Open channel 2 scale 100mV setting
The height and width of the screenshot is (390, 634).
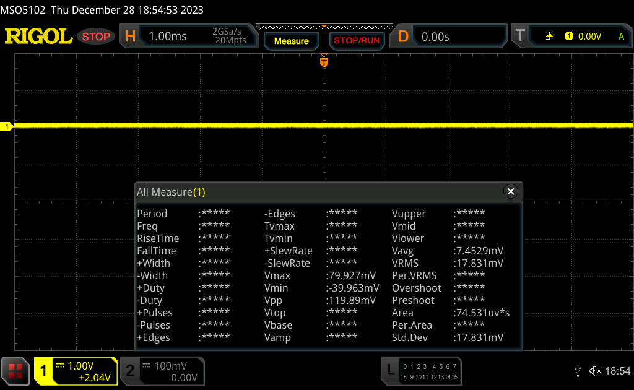[170, 366]
